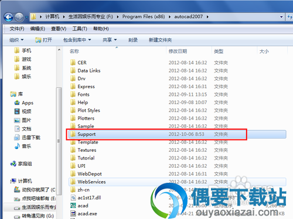This screenshot has width=293, height=219.
Task: Sort by the 修改日期 column header
Action: [178, 51]
